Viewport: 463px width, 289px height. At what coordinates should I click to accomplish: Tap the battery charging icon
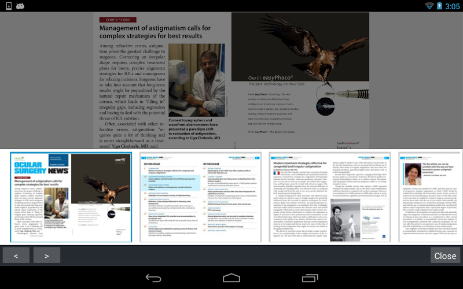coord(439,6)
